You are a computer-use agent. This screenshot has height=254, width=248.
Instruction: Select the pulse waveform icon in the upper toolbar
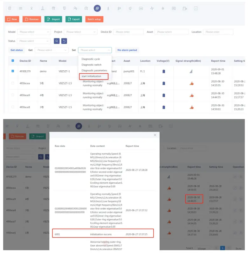(x=152, y=8)
